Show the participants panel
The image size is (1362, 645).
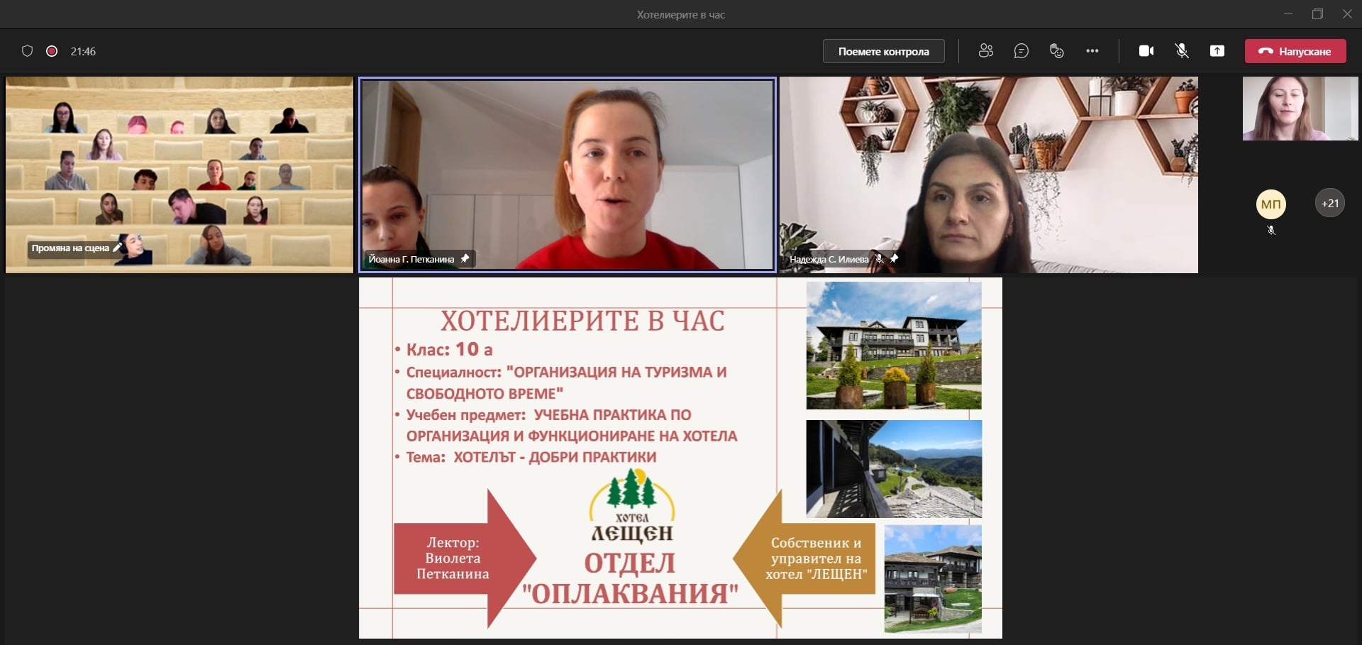[x=985, y=51]
